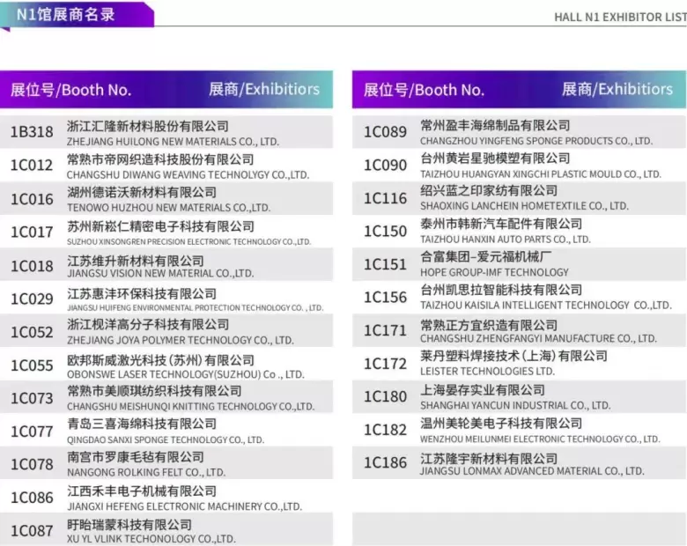Select booth number 1C180
687x546 pixels.
coord(386,397)
